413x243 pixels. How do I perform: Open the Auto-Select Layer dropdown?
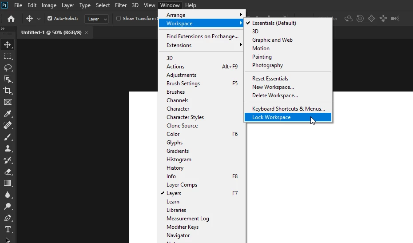[97, 19]
